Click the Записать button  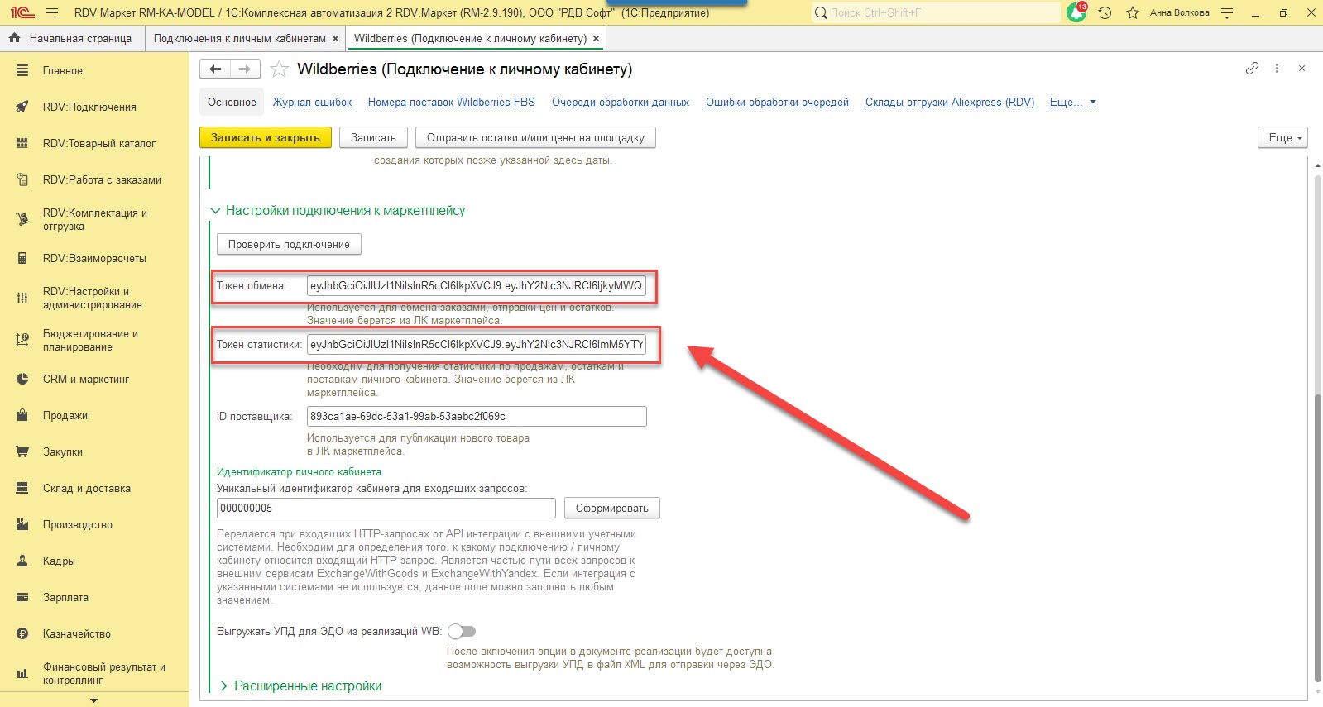373,138
